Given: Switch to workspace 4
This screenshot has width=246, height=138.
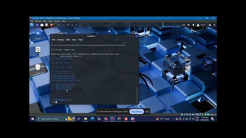Looking at the screenshot, I should [x=77, y=25].
